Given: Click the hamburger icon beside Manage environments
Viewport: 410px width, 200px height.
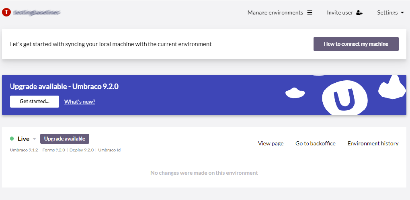Looking at the screenshot, I should [309, 13].
